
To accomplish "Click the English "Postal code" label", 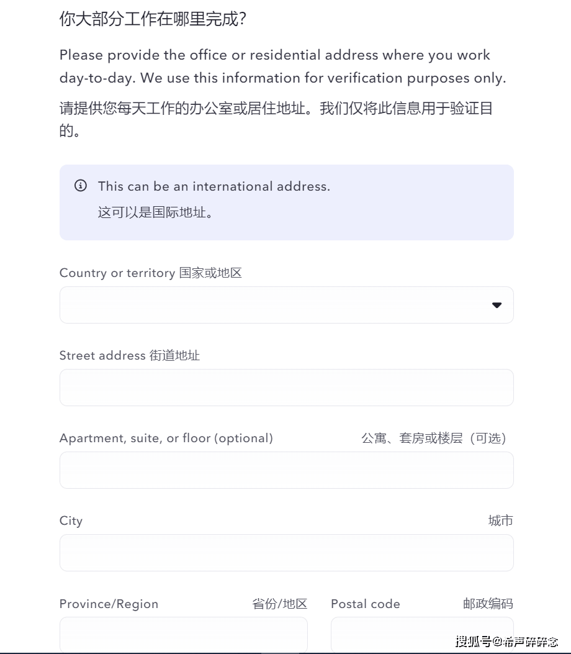I will coord(365,604).
